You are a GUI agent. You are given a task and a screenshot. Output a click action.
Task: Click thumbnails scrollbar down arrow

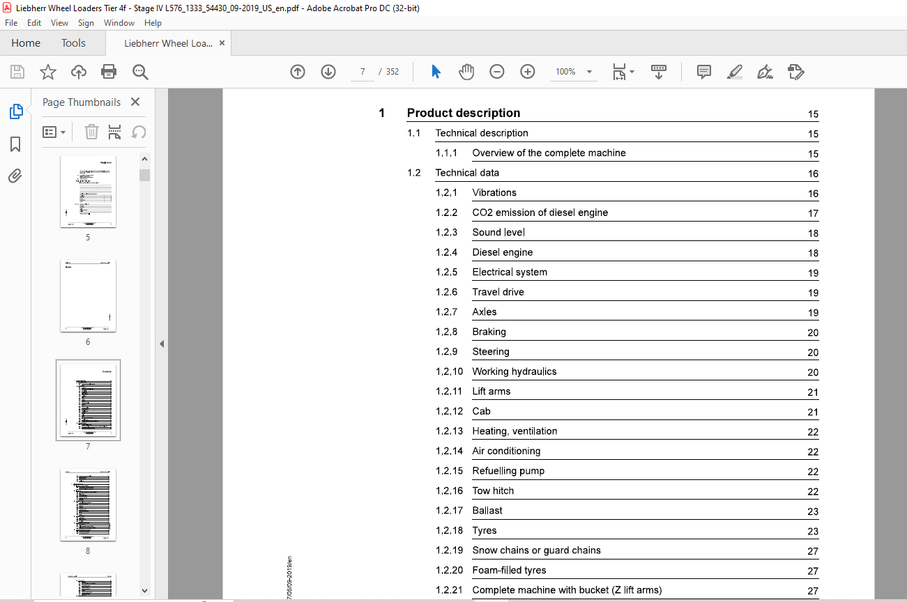[144, 590]
